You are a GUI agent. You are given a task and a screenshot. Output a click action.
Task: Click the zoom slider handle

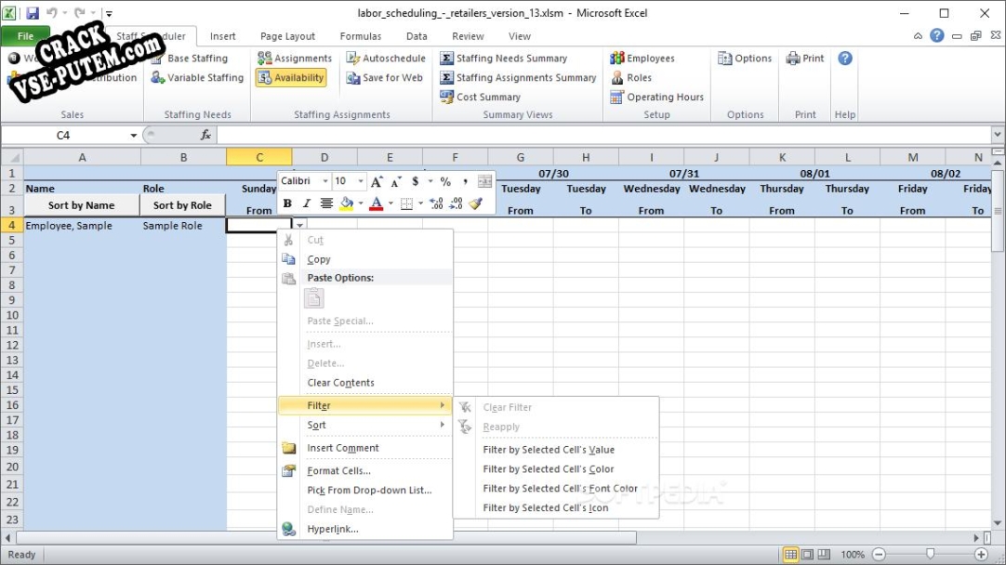[930, 554]
